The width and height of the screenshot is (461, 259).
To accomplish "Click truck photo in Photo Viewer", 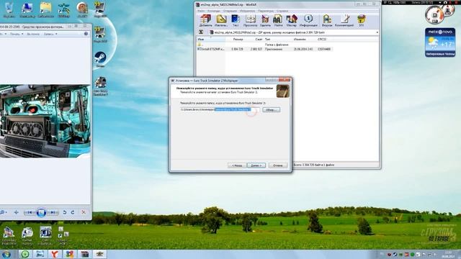I will [45, 121].
